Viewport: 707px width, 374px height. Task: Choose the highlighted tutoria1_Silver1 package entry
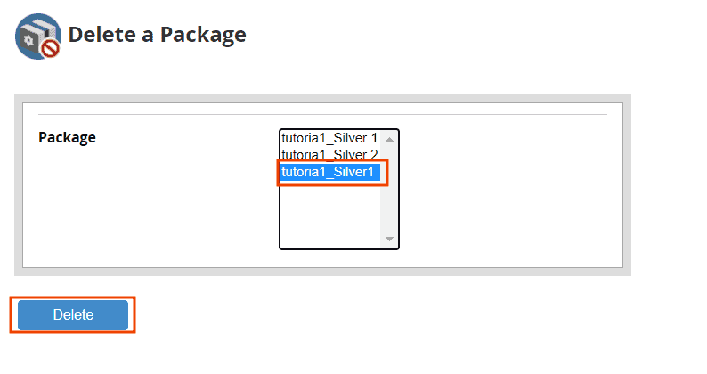tap(330, 172)
